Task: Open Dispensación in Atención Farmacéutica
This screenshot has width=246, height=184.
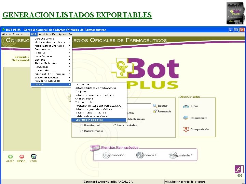Action: (113, 155)
